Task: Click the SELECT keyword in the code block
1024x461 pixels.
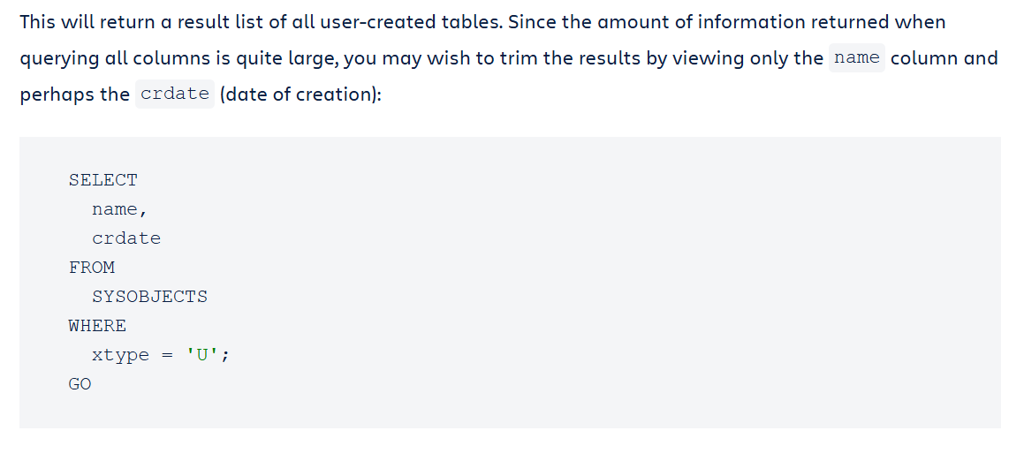Action: (x=102, y=180)
